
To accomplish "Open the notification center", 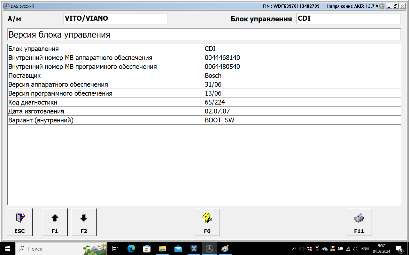I will [399, 249].
